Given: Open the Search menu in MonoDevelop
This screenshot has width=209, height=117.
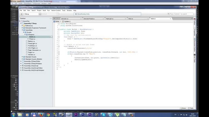Looking at the screenshot, I should coord(33,10).
